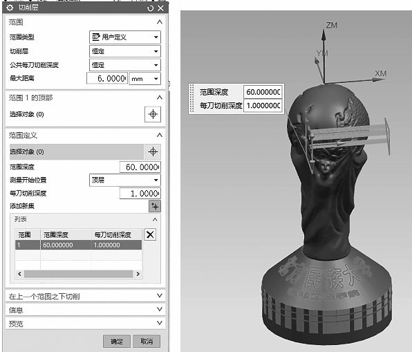This screenshot has width=412, height=352.
Task: Click the list's horizontal scrollbar thumb
Action: tap(78, 274)
